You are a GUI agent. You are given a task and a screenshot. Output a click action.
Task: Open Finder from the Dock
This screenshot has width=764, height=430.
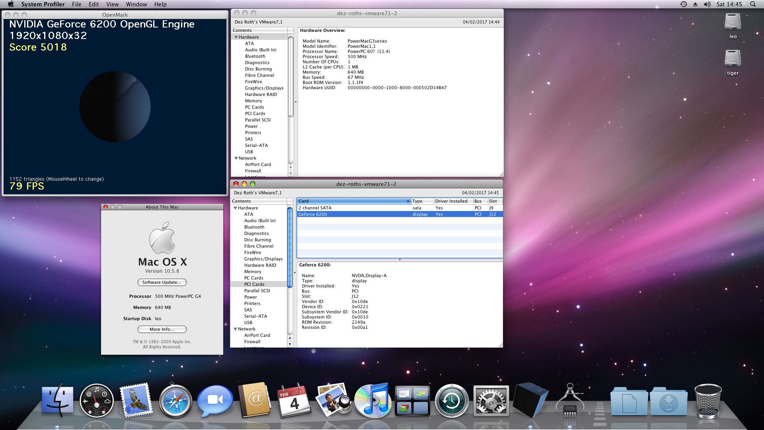pyautogui.click(x=58, y=401)
